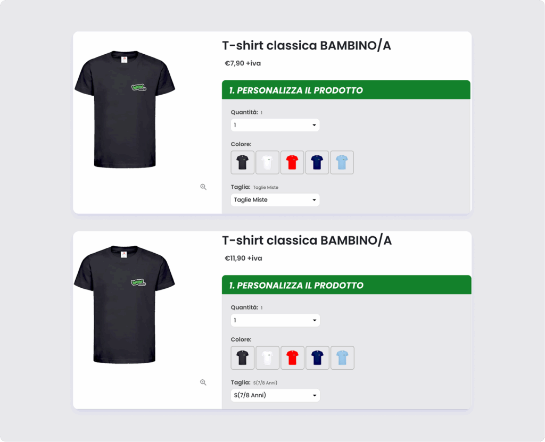The image size is (545, 442).
Task: Select the red t-shirt color in the bottom product
Action: point(293,357)
